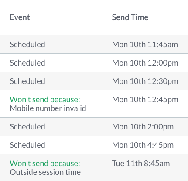Click the Mobile number invalid reason text
This screenshot has height=181, width=188.
coord(48,108)
